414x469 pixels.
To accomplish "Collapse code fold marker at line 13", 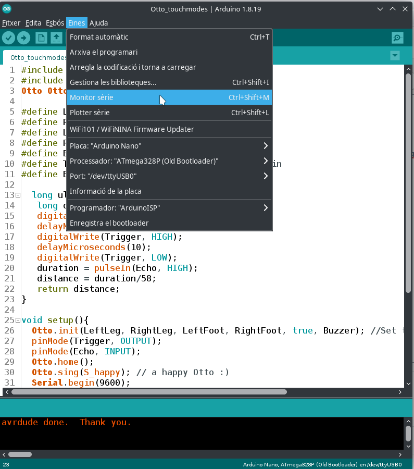I will tap(18, 195).
